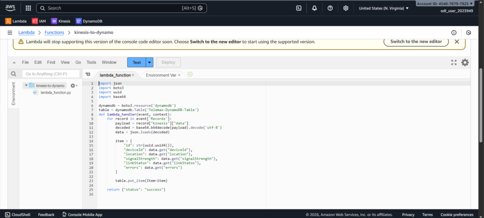Viewport: 484px width, 218px height.
Task: Toggle the side navigation hamburger menu
Action: [9, 32]
